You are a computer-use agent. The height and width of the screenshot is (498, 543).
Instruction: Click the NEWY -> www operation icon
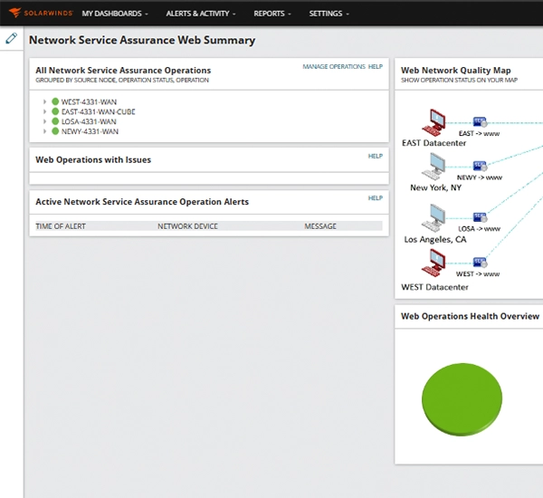(x=480, y=166)
